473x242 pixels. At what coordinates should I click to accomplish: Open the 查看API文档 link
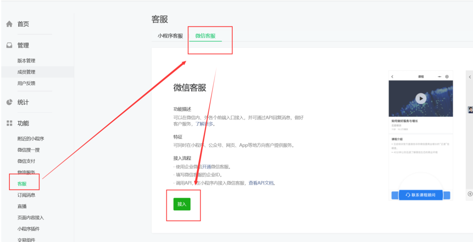coord(261,183)
